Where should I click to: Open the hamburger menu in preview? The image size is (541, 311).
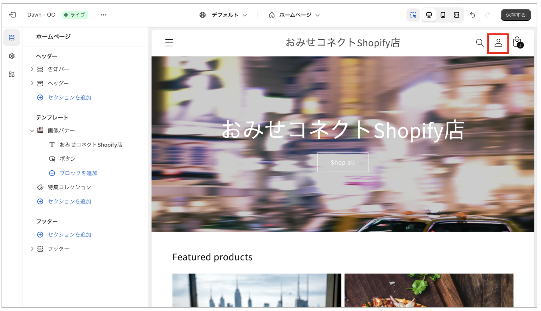(169, 43)
